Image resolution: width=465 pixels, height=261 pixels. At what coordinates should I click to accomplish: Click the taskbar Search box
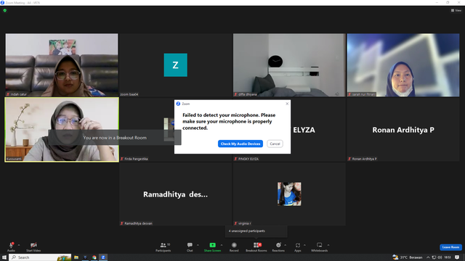click(40, 257)
